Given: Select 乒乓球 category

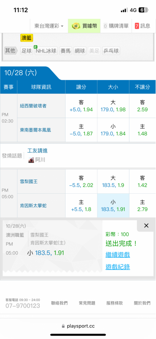Looking at the screenshot, I should (111, 51).
